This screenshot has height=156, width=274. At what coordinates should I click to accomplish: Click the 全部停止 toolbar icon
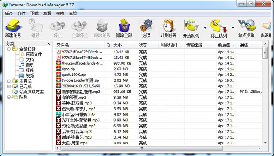coord(80,26)
